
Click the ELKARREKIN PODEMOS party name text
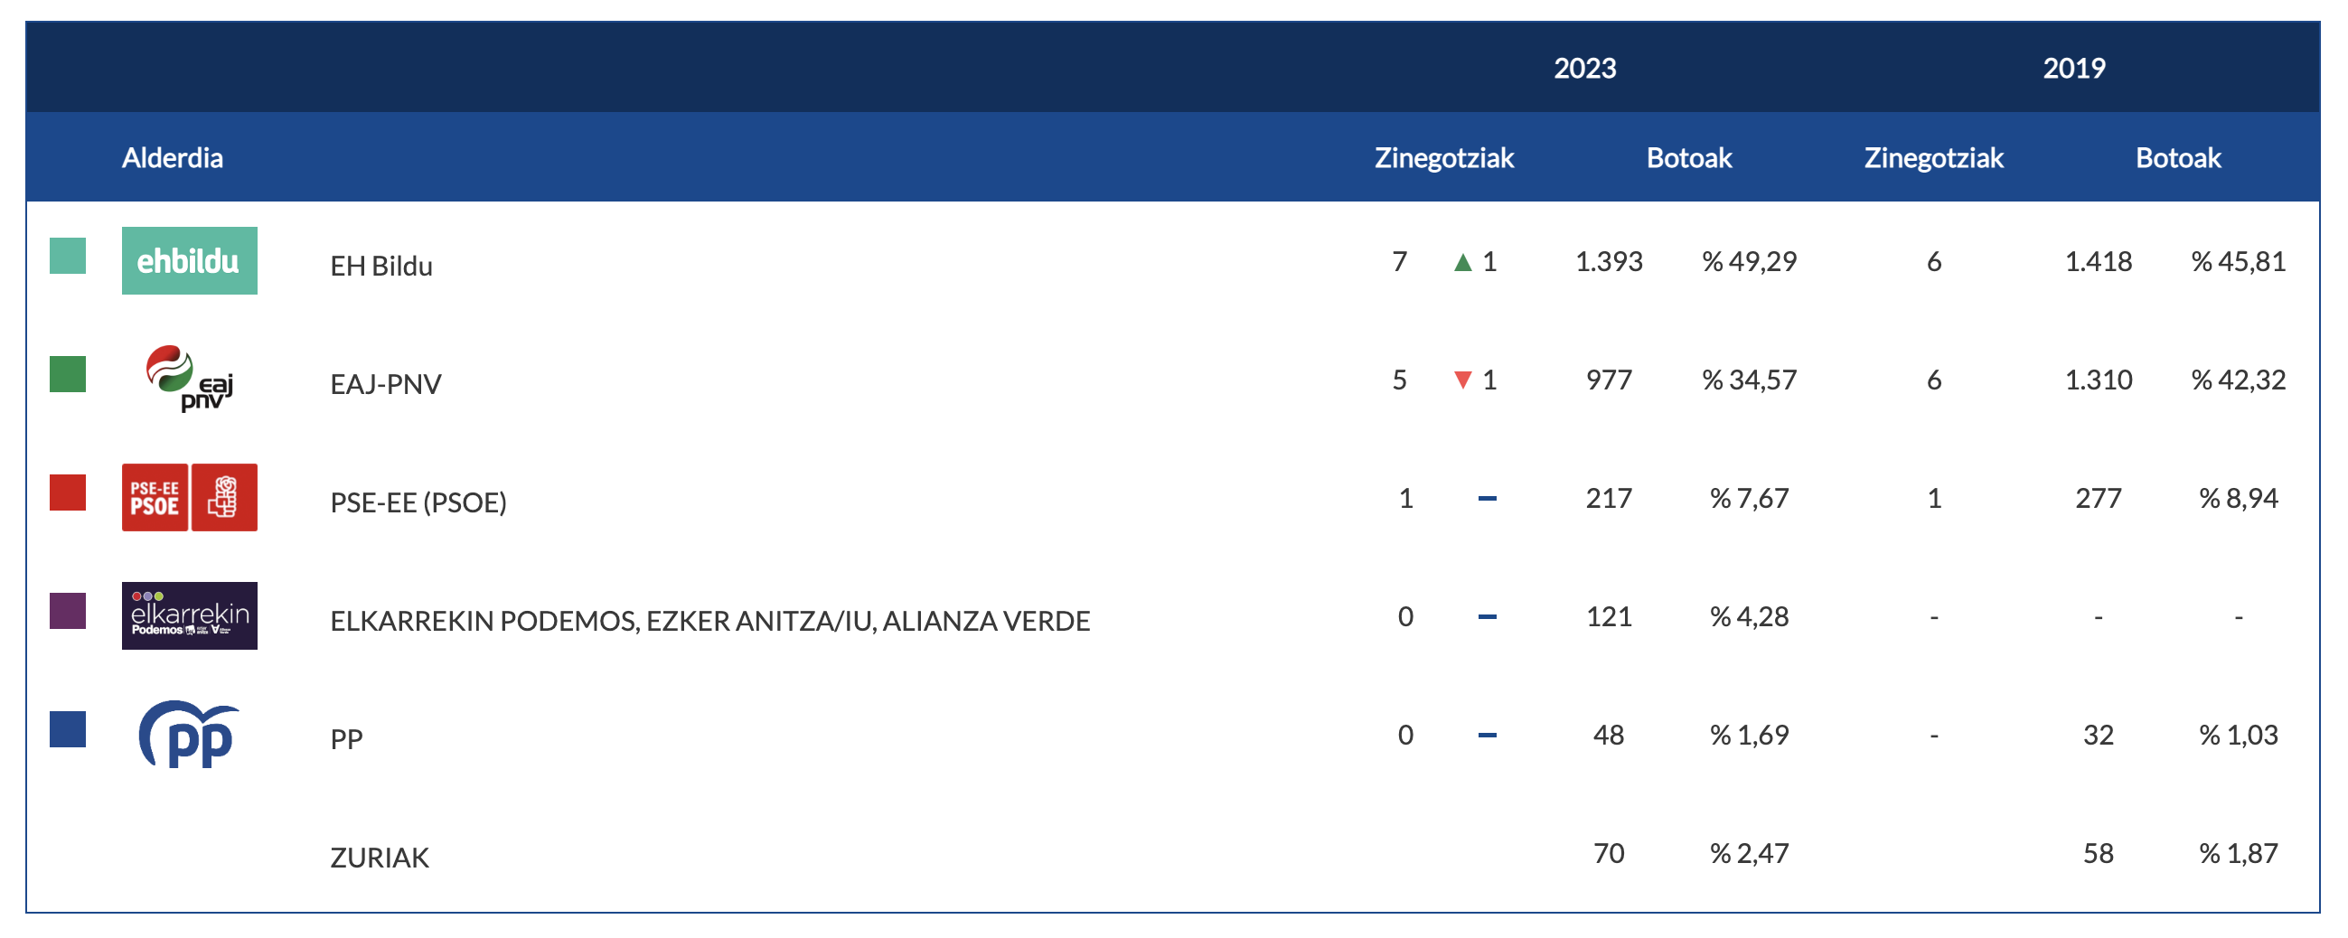(709, 621)
